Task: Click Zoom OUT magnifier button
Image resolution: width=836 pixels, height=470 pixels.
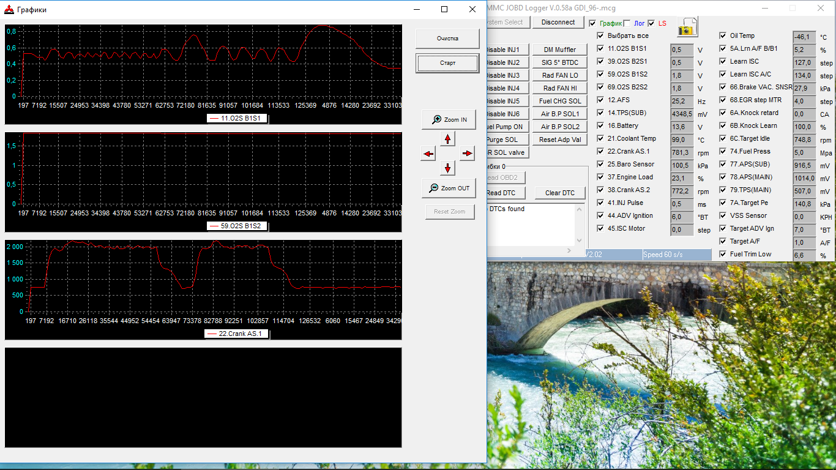Action: [449, 188]
